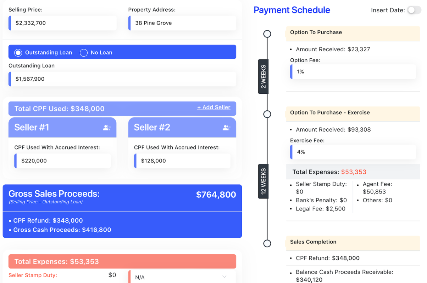427x283 pixels.
Task: Click the red Total Expenses: $53,353 banner
Action: click(x=122, y=261)
